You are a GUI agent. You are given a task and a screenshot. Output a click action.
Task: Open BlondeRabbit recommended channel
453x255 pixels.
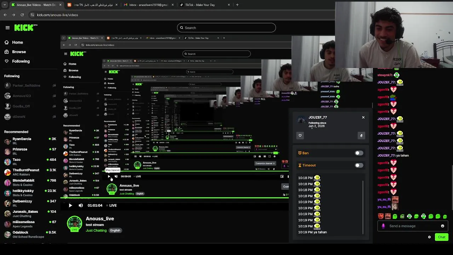[x=30, y=182]
